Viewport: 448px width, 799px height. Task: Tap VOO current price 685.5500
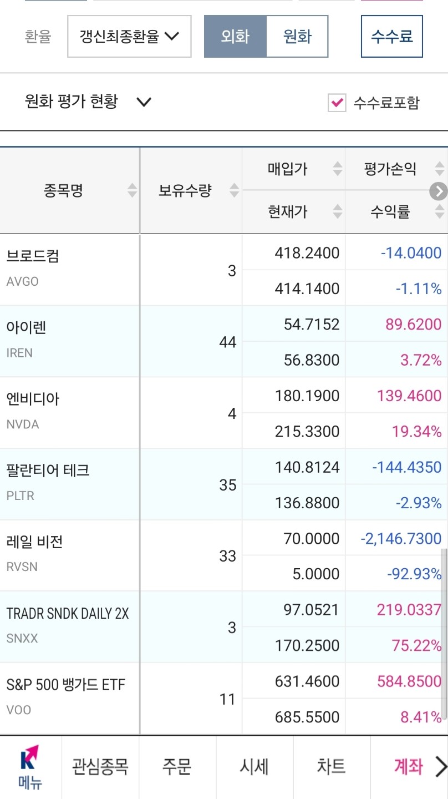pyautogui.click(x=307, y=717)
